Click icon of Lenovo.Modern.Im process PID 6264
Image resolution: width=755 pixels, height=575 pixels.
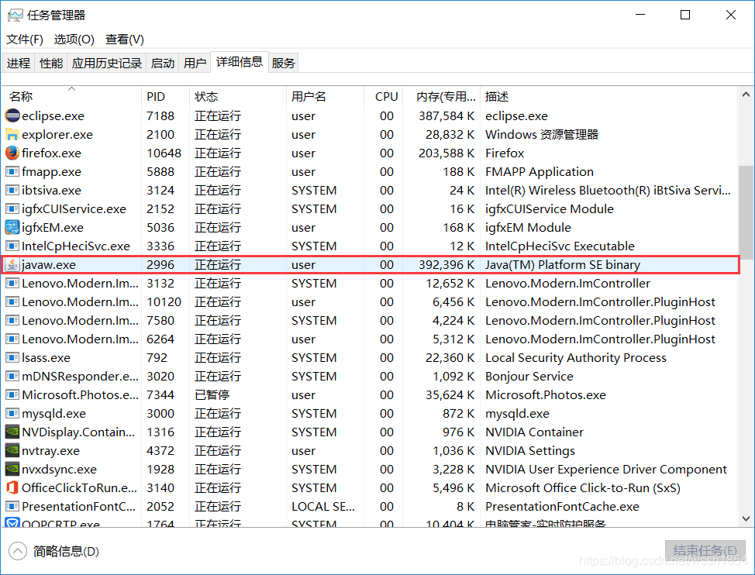click(x=12, y=339)
